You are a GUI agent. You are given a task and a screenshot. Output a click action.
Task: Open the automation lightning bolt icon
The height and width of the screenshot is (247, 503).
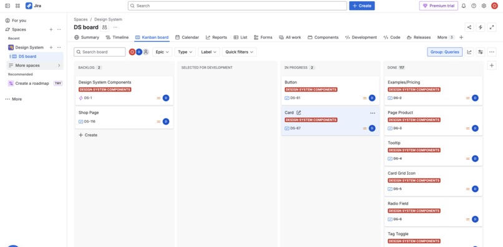481,27
